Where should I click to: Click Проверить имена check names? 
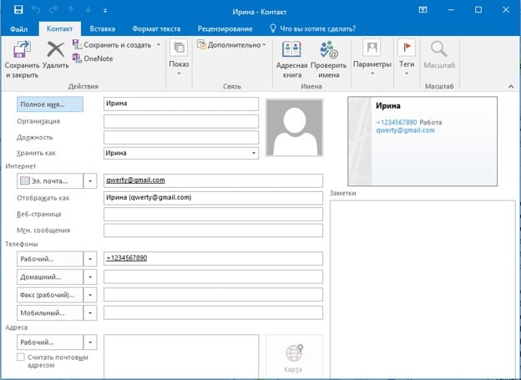pyautogui.click(x=329, y=60)
